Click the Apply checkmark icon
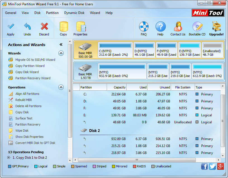Image resolution: width=228 pixels, height=178 pixels. coord(11,26)
